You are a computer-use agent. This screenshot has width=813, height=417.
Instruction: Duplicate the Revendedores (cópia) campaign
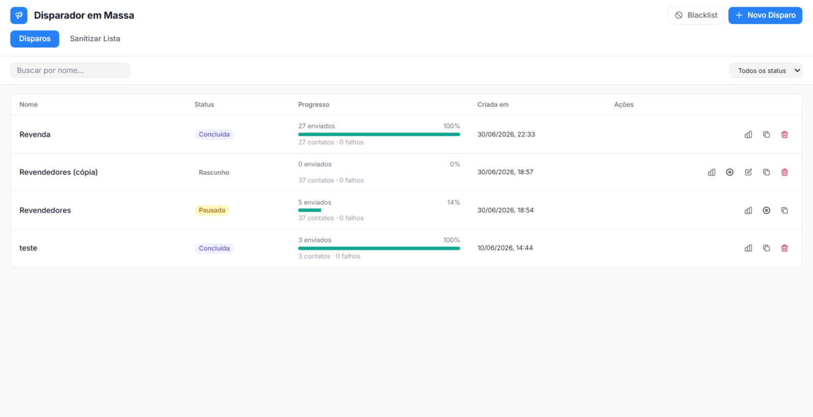click(x=766, y=172)
